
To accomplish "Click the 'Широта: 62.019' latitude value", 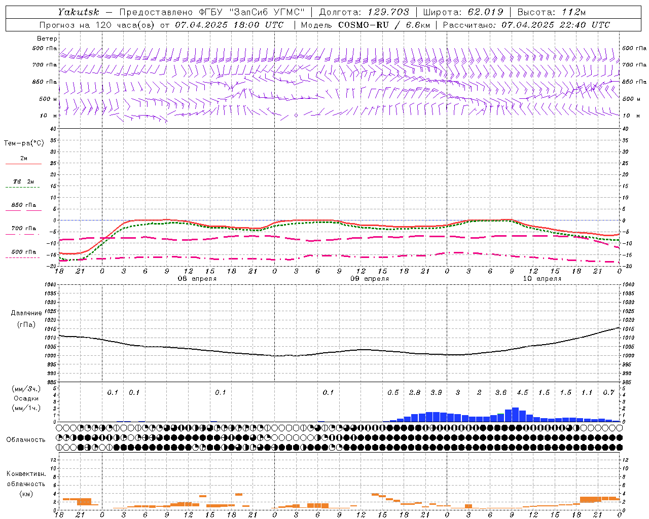I will 463,12.
